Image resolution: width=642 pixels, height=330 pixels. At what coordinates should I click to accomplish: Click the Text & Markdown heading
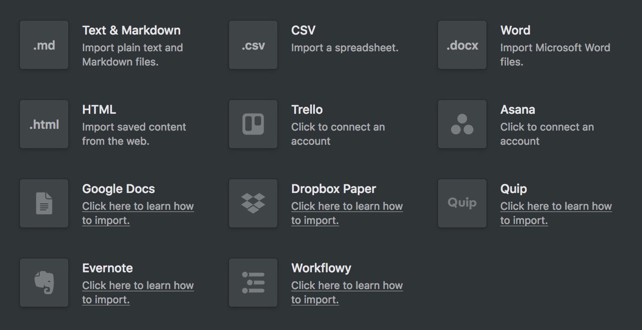(x=131, y=31)
